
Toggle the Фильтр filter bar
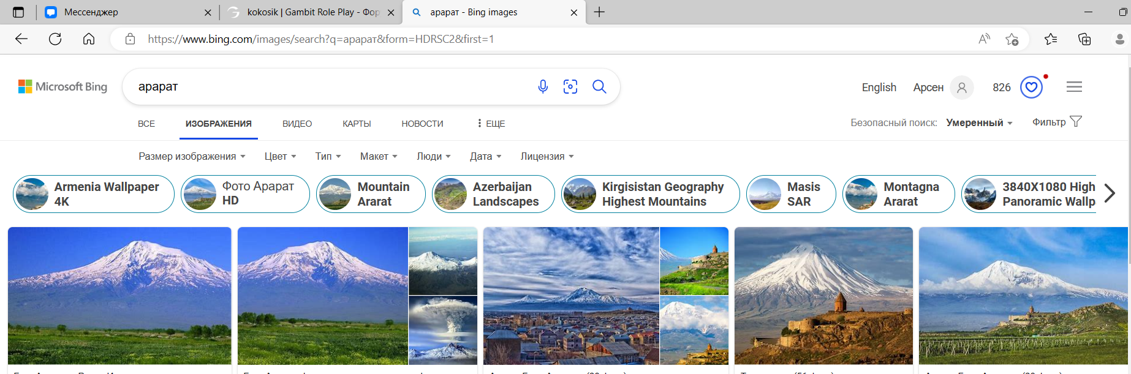(1057, 122)
